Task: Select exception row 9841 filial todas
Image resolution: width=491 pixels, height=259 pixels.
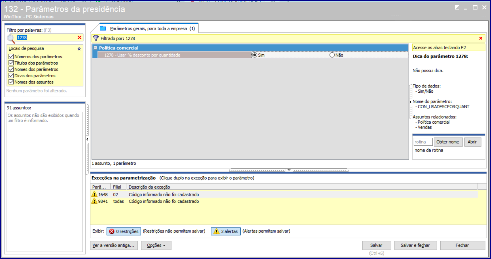Action: pyautogui.click(x=284, y=201)
